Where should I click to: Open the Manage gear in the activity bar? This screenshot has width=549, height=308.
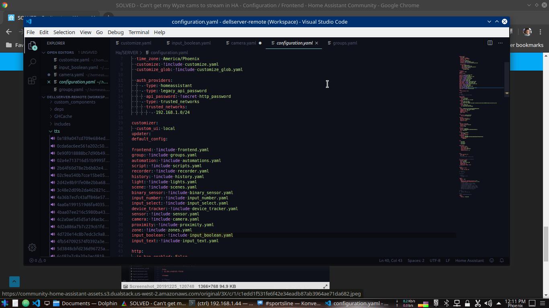point(33,247)
